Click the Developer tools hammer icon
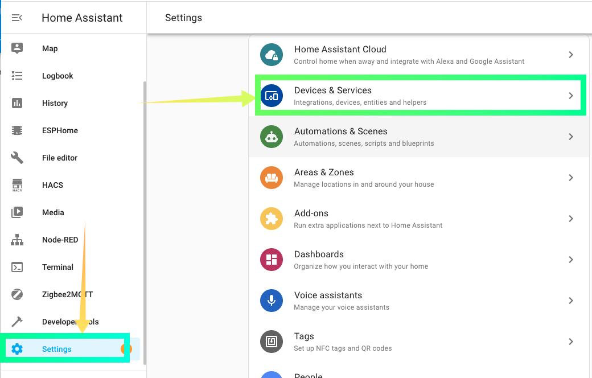 pyautogui.click(x=17, y=322)
